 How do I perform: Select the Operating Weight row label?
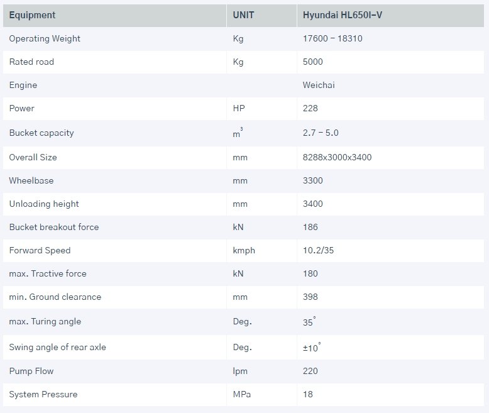[45, 38]
